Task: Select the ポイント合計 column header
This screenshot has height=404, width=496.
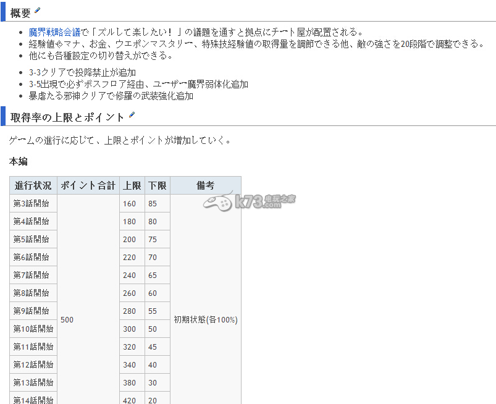Action: pos(88,185)
